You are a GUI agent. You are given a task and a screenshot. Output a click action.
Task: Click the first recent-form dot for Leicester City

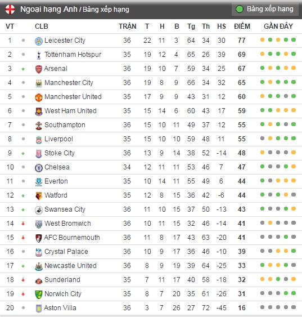tap(262, 40)
